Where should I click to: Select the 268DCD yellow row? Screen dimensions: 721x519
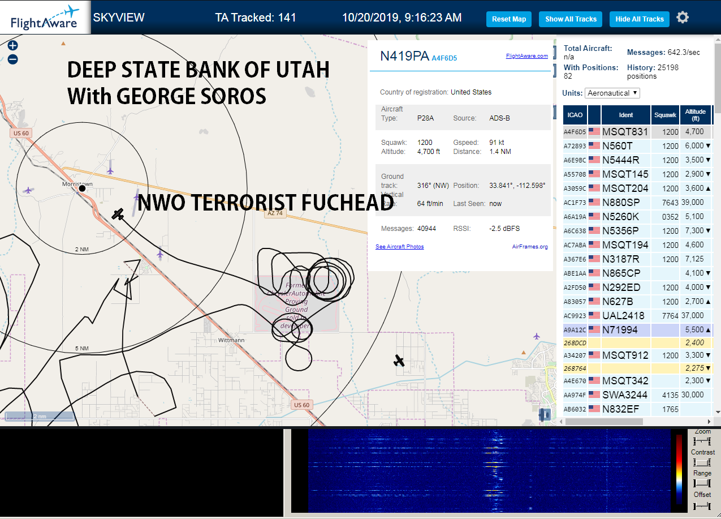(637, 343)
